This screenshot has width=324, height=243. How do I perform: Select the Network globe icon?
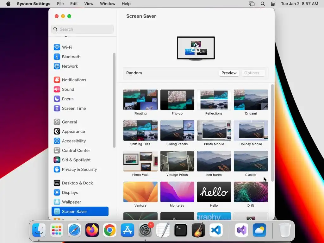(x=57, y=66)
